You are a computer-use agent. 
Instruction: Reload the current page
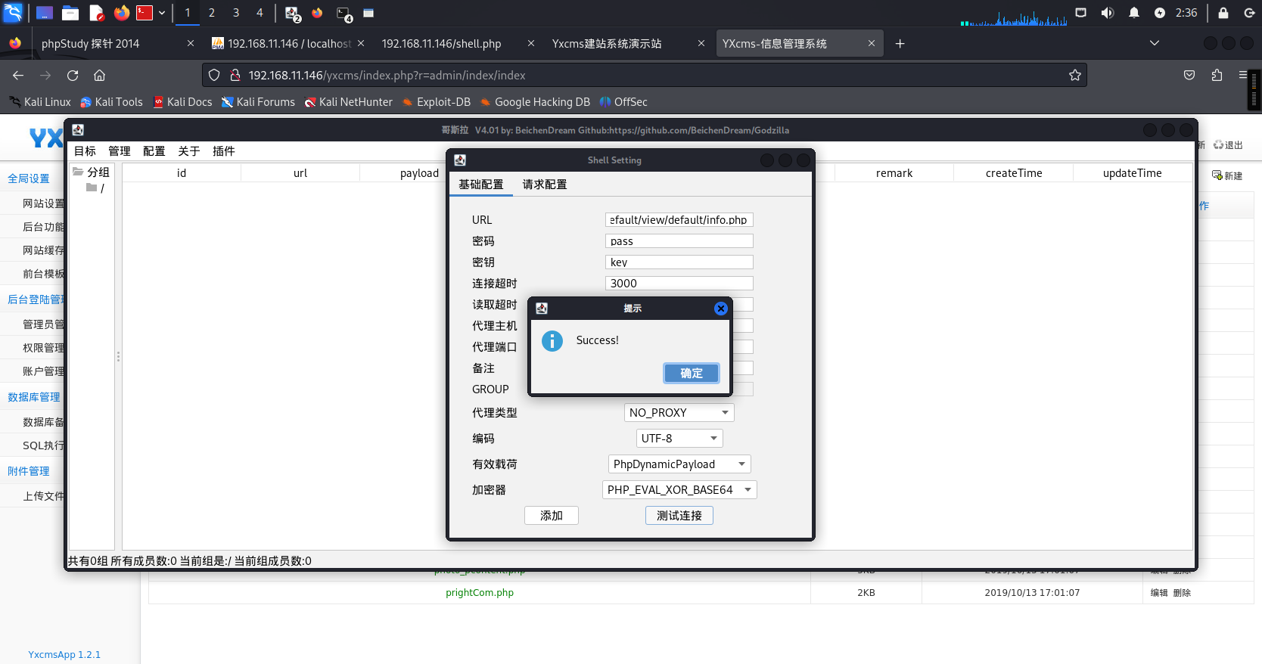73,76
